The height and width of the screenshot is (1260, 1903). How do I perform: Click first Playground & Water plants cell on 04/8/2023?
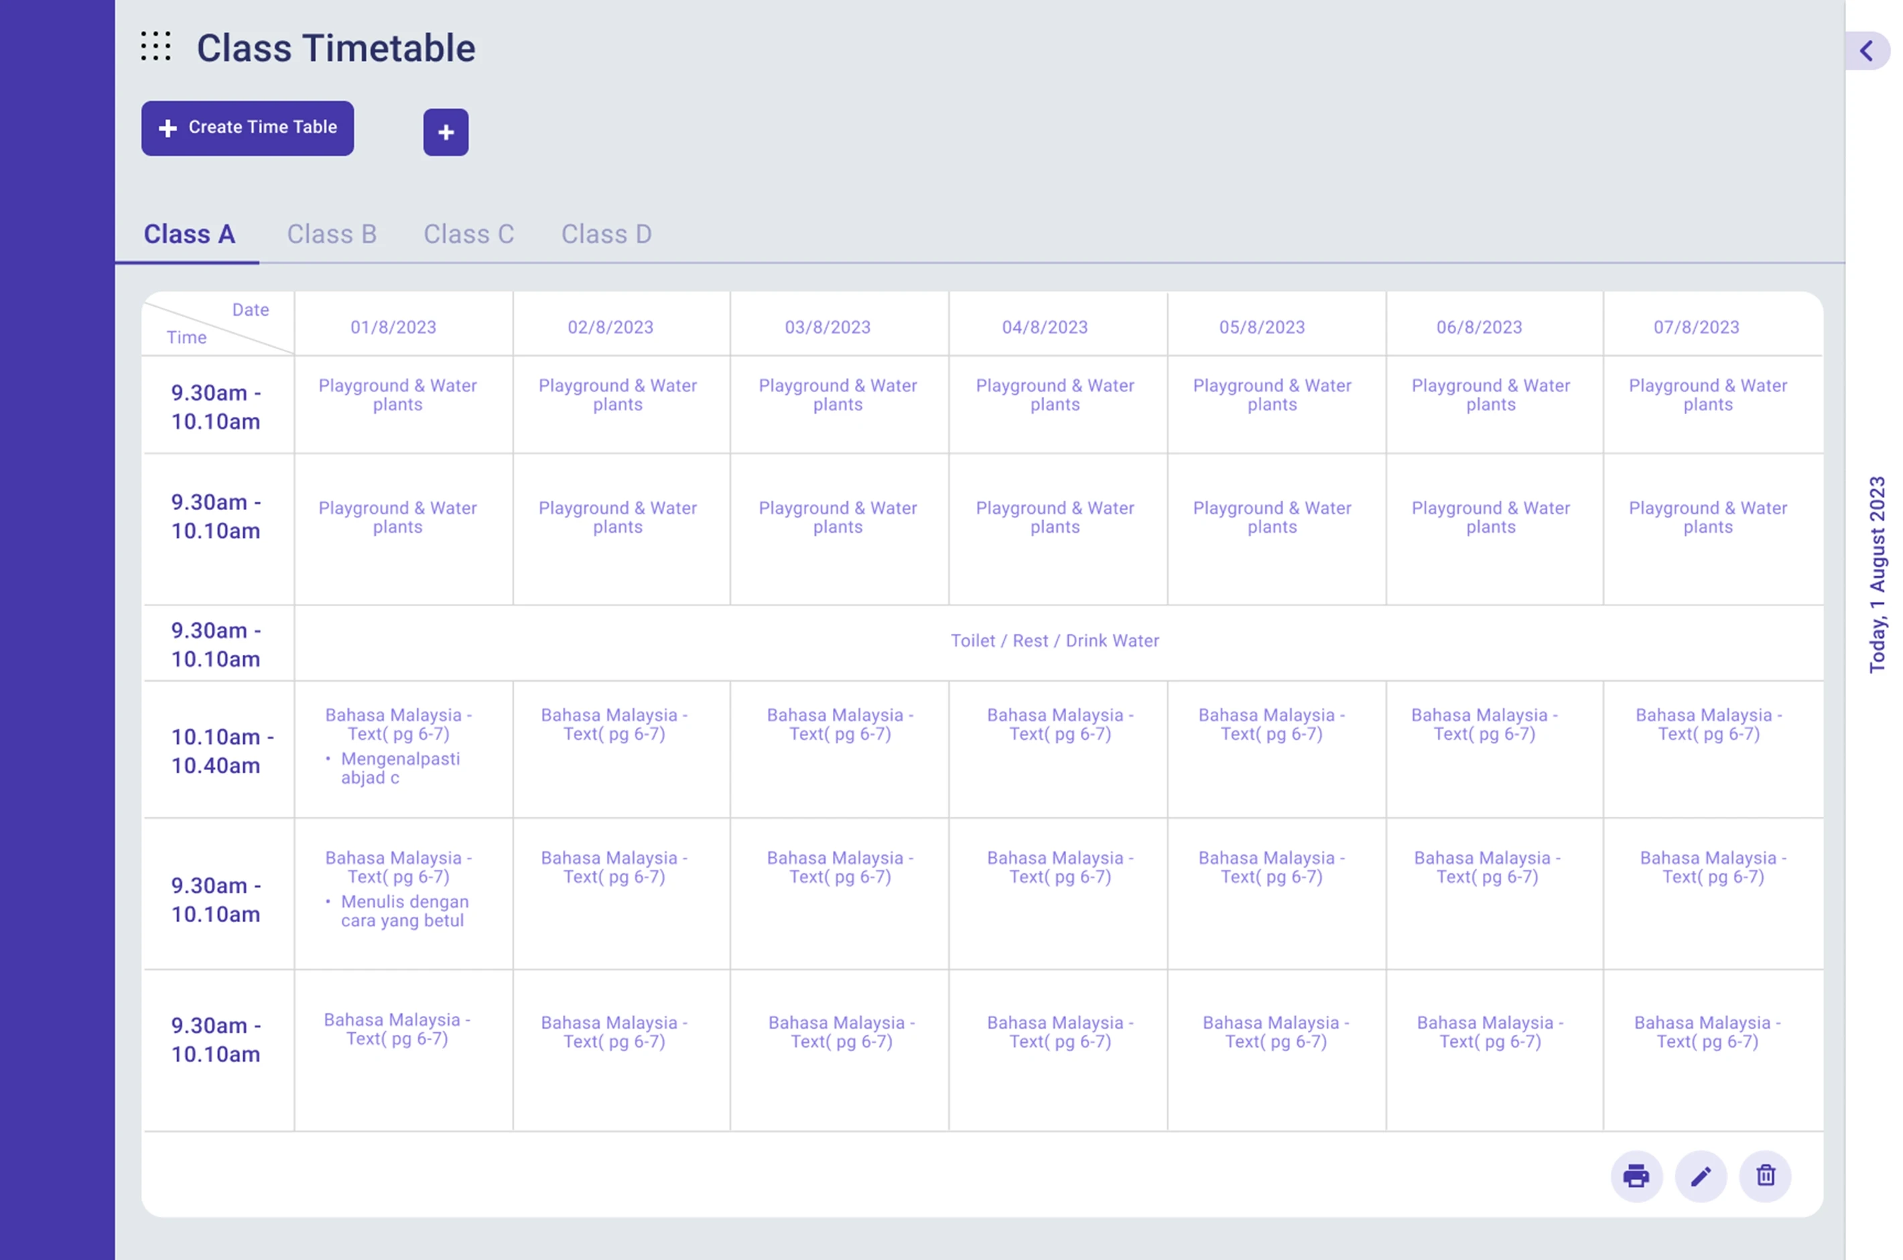click(x=1054, y=395)
